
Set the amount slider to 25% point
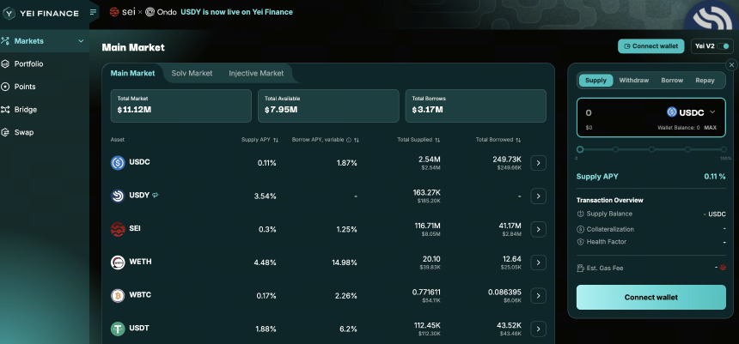tap(615, 149)
